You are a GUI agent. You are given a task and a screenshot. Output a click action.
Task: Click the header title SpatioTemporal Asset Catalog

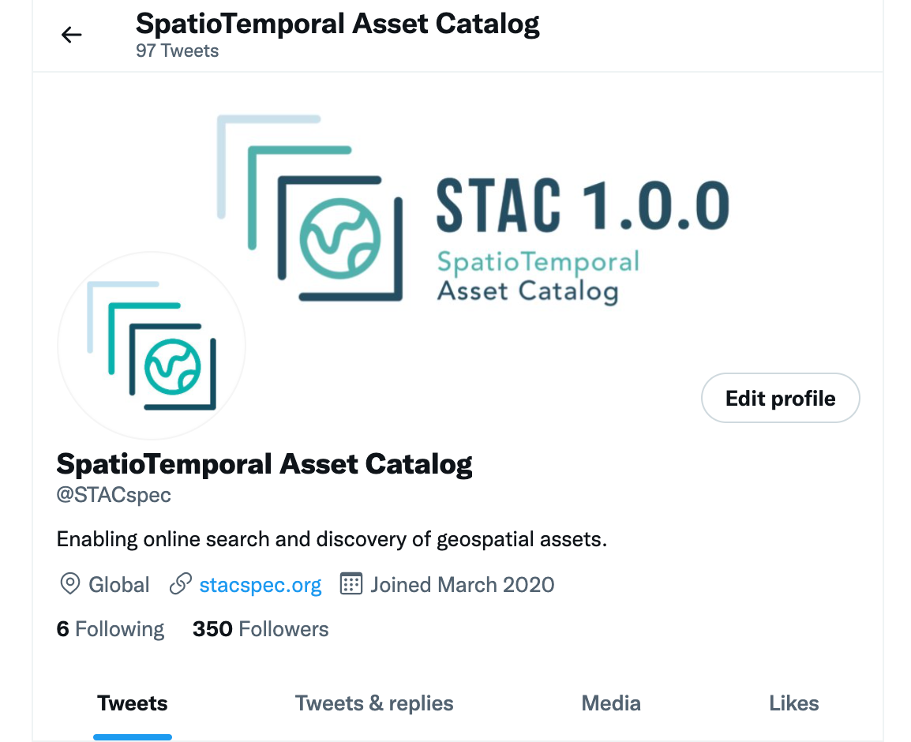338,24
